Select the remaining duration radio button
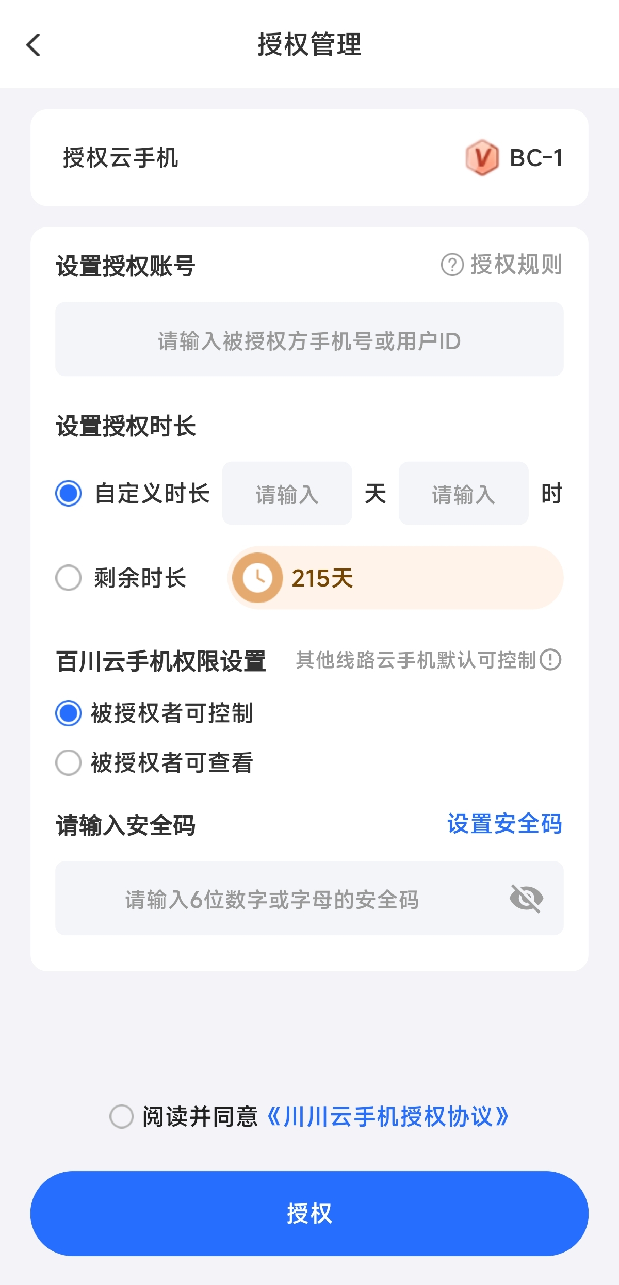This screenshot has height=1285, width=619. pos(69,578)
